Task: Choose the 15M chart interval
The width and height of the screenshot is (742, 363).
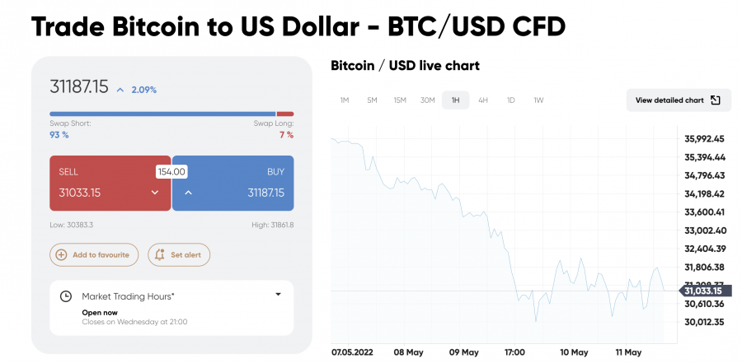Action: 400,100
